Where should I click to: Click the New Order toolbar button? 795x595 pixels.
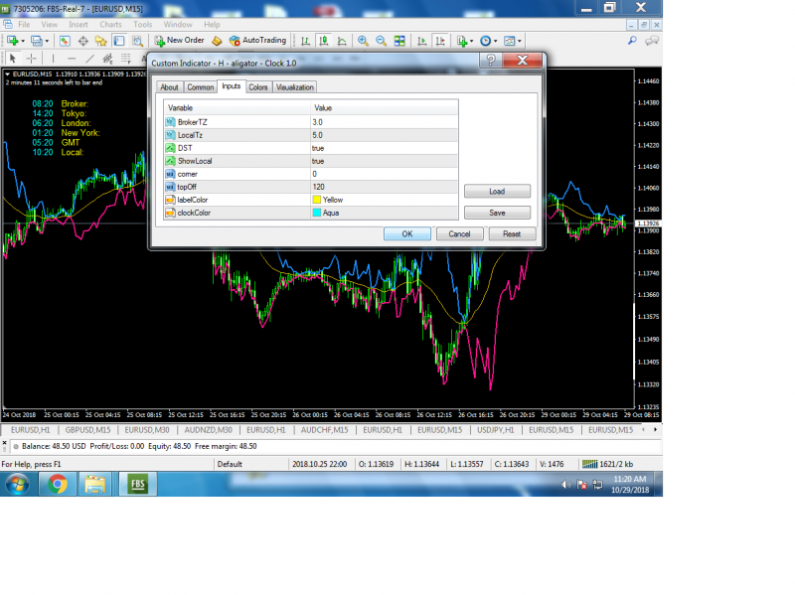pos(179,41)
